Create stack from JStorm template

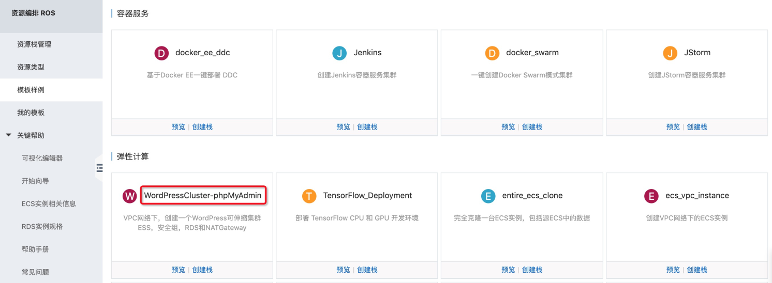(697, 127)
